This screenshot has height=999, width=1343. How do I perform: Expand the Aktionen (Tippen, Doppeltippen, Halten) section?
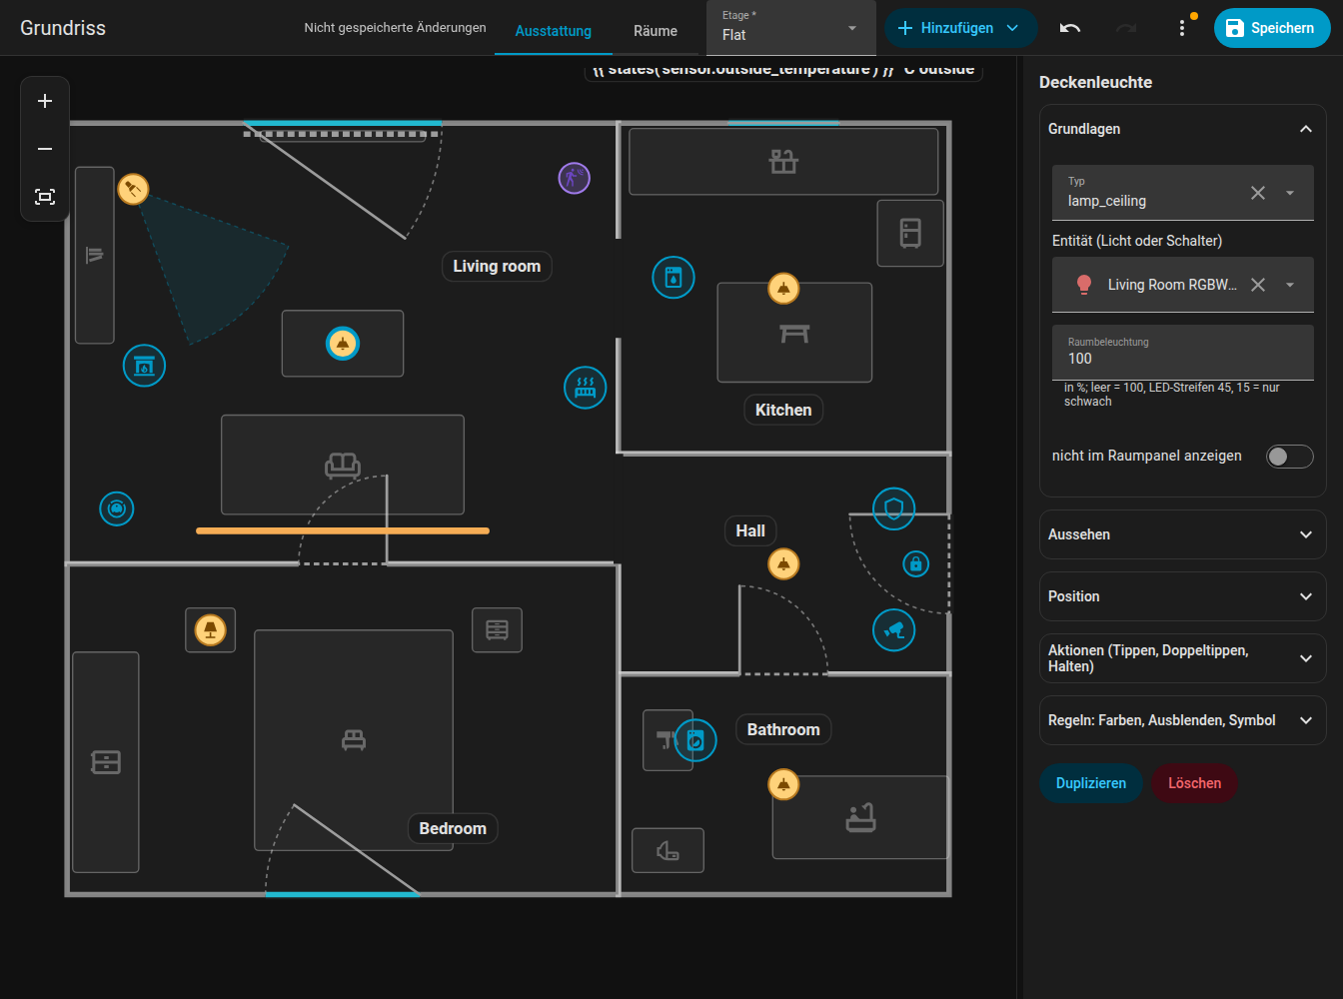[1183, 658]
